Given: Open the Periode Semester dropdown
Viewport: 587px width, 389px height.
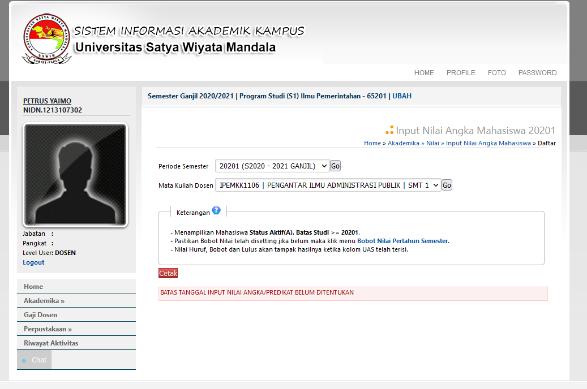Looking at the screenshot, I should (272, 166).
